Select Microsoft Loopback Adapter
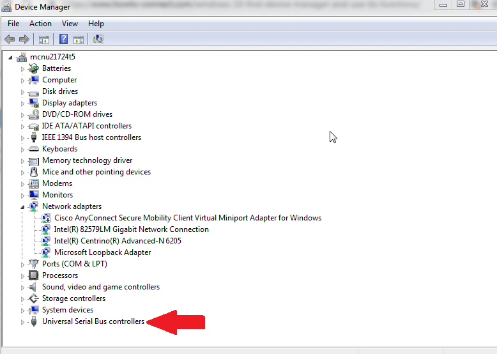The width and height of the screenshot is (497, 354). tap(102, 252)
